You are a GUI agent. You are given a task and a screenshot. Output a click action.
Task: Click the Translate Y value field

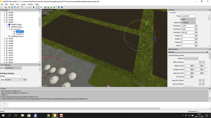[x=188, y=29]
